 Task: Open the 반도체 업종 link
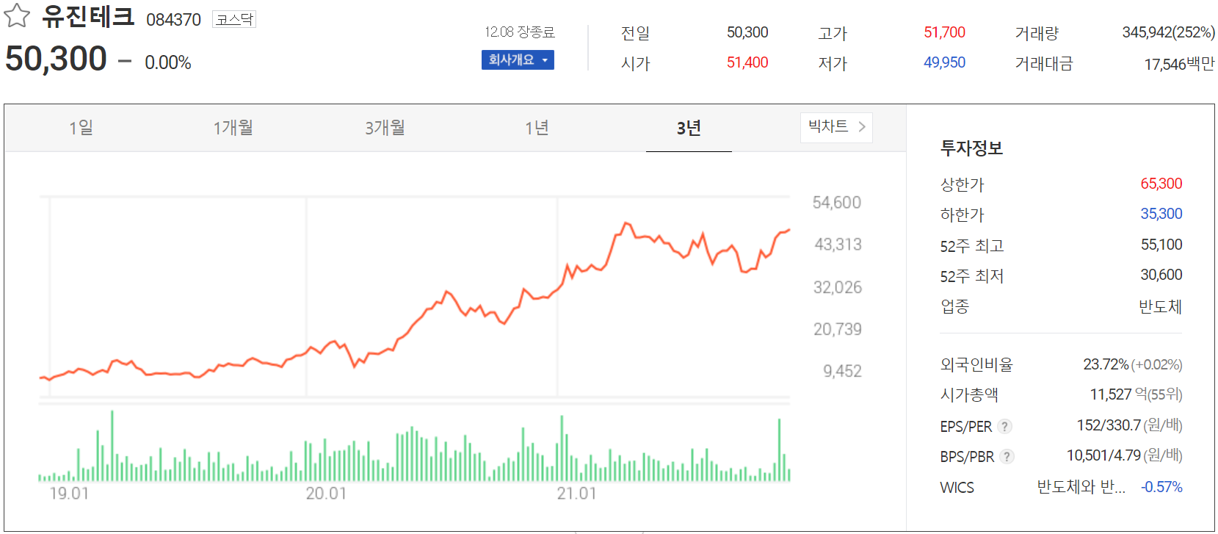pyautogui.click(x=1160, y=306)
